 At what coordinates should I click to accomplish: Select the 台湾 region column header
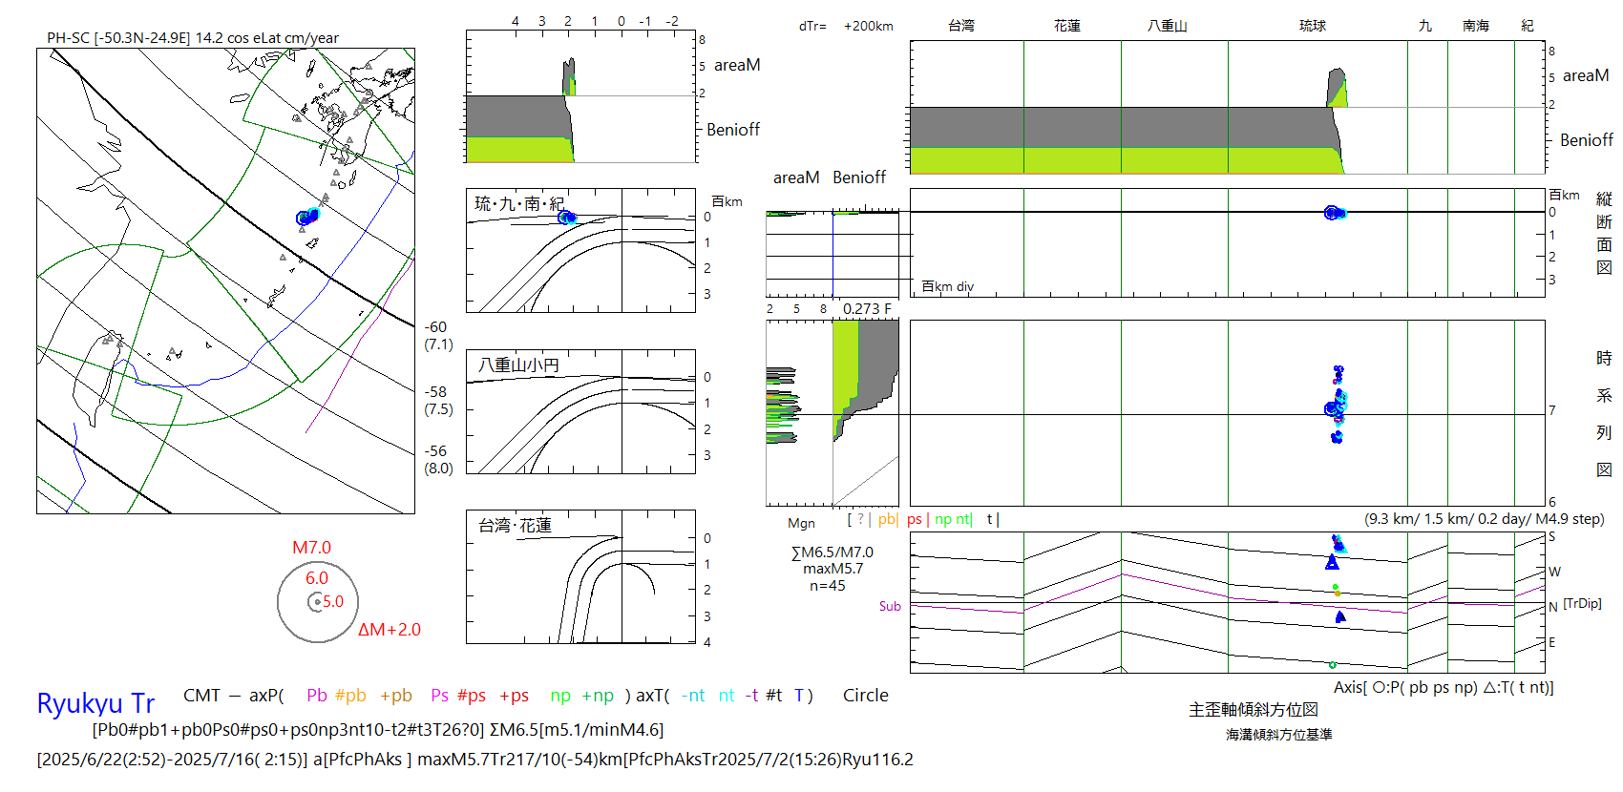click(960, 26)
